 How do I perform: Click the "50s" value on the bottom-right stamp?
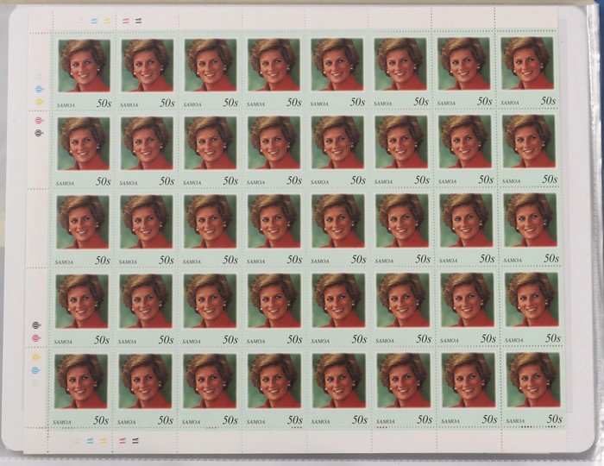[553, 419]
